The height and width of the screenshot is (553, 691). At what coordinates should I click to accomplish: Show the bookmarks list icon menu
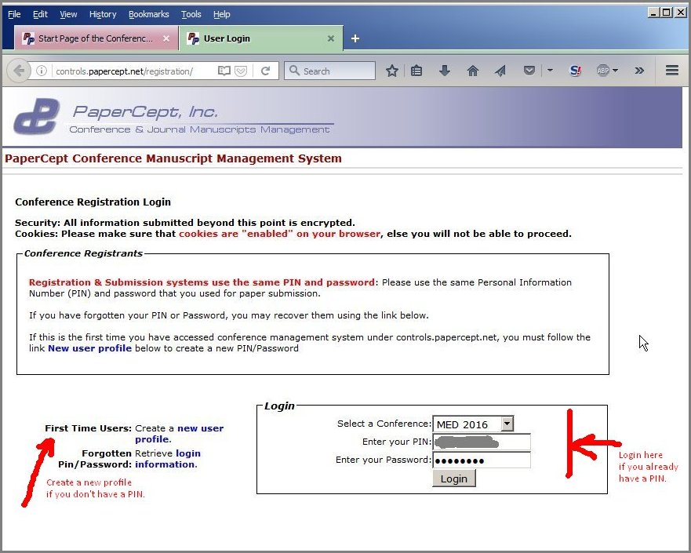[416, 71]
